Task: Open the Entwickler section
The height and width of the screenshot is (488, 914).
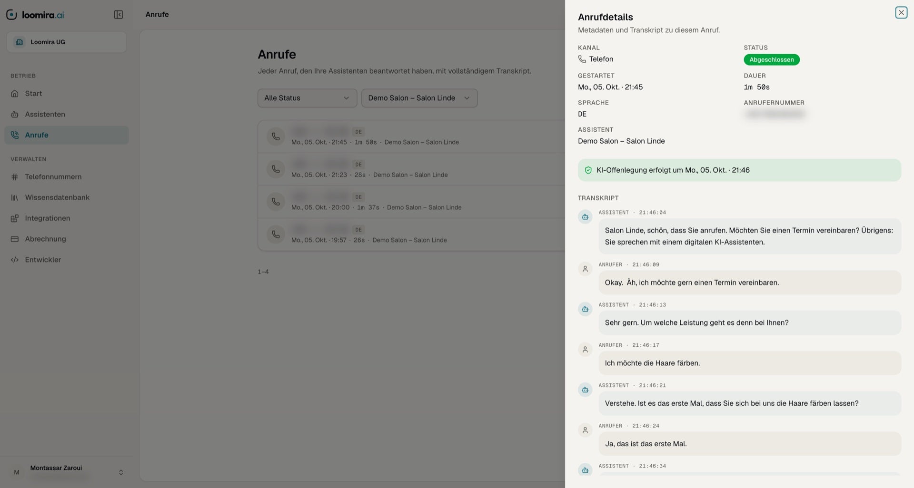Action: (67, 260)
